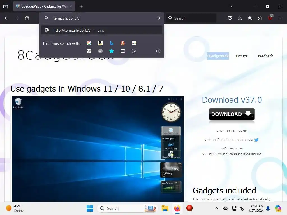Screen dimensions: 287x215
Task: Open Copilot preview icon in taskbar
Action: [x=278, y=208]
